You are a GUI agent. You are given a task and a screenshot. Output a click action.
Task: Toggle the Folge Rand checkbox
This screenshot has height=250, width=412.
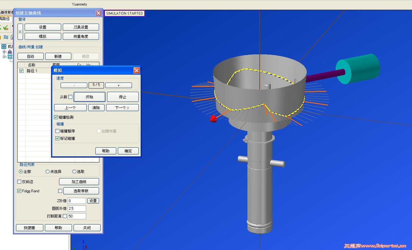click(19, 191)
